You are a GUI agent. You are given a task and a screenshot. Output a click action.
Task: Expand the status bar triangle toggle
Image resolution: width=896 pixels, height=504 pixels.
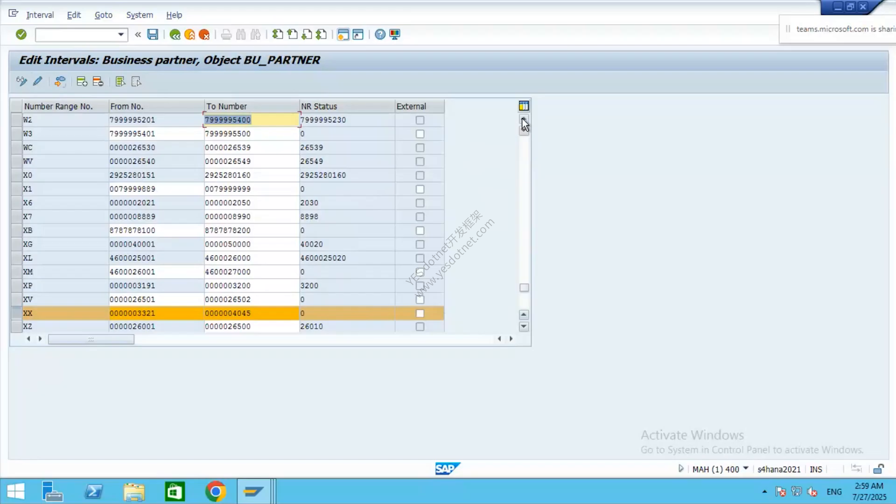tap(681, 469)
